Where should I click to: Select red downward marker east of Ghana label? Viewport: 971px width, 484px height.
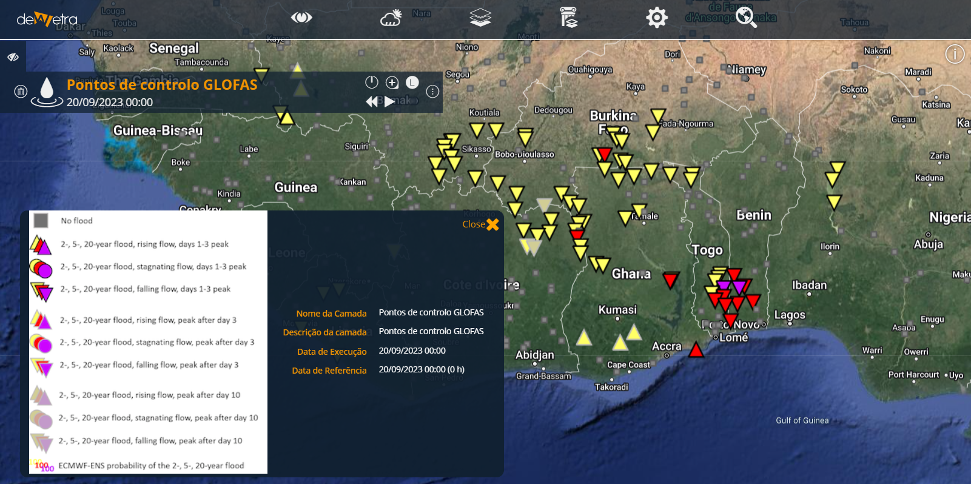click(670, 280)
